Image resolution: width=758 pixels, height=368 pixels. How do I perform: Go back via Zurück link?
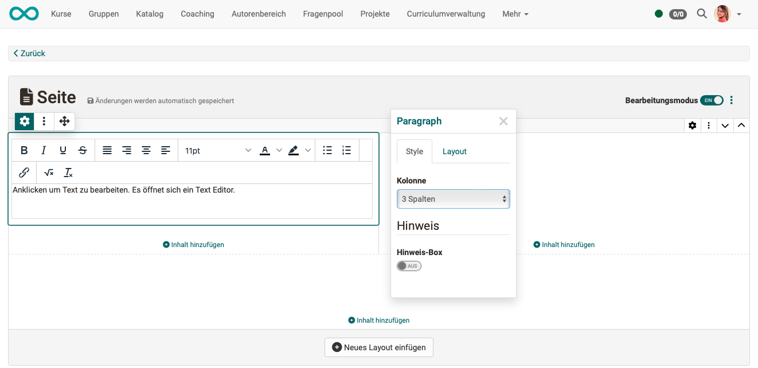(x=29, y=53)
